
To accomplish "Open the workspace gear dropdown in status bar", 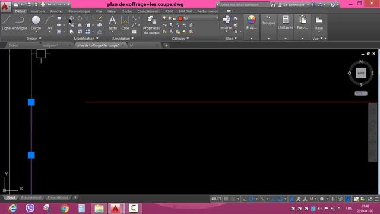I will [x=327, y=199].
